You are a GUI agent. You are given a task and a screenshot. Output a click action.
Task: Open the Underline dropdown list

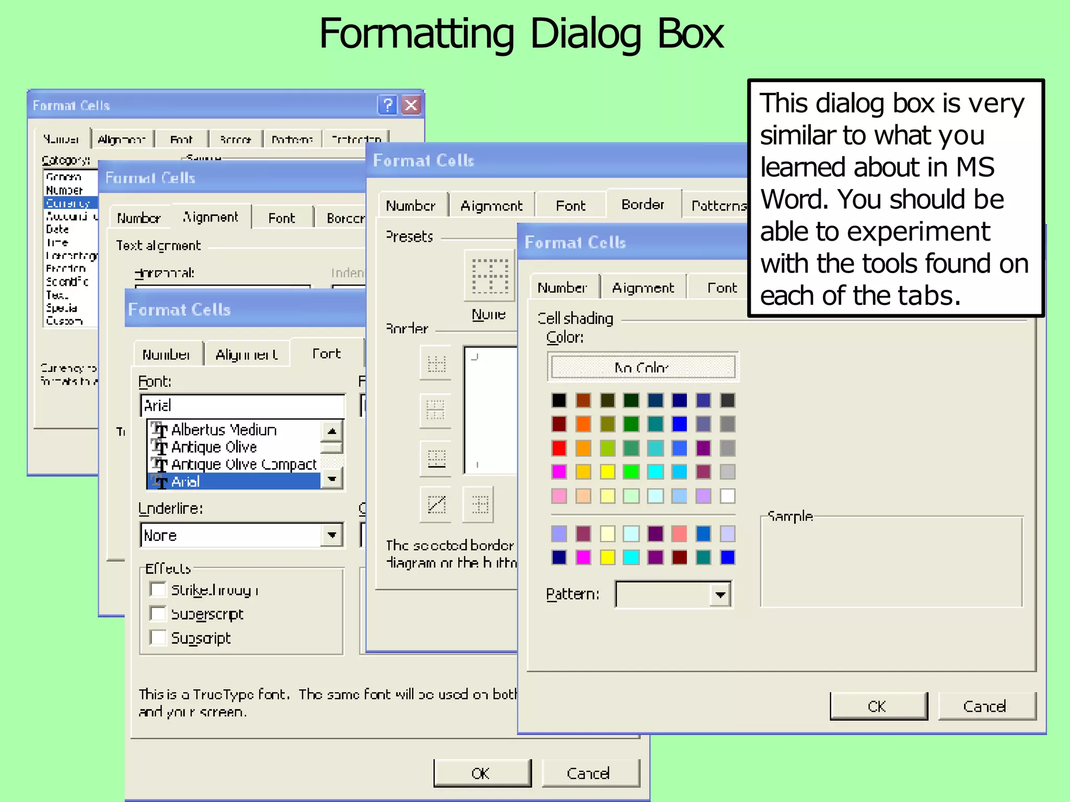[332, 535]
